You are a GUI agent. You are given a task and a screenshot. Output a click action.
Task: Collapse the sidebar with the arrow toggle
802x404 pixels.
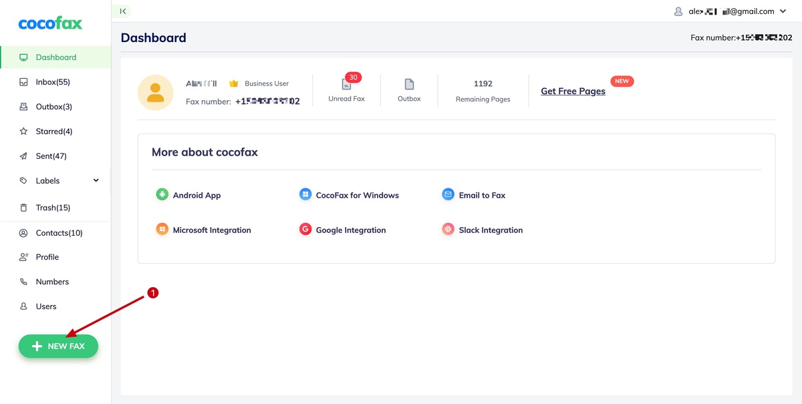point(123,11)
